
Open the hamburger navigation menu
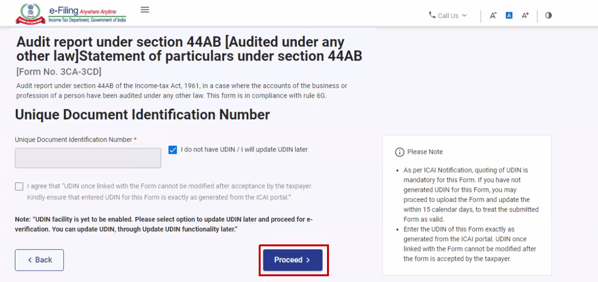tap(145, 10)
